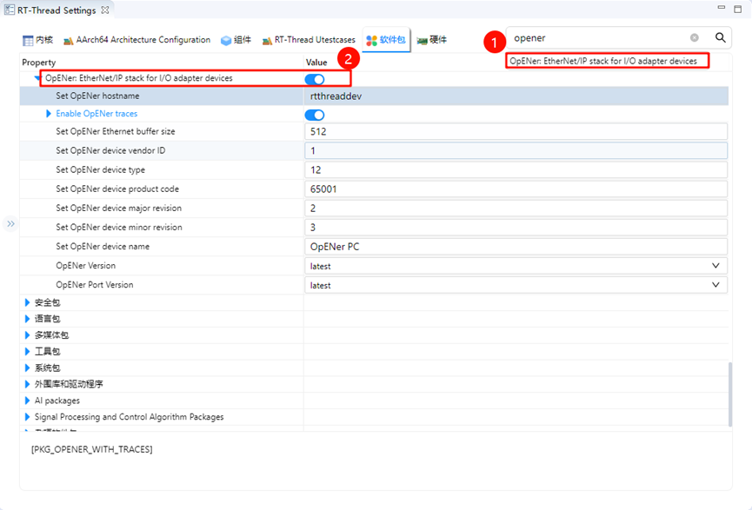The width and height of the screenshot is (752, 510).
Task: Expand the 语言包 category
Action: [27, 319]
